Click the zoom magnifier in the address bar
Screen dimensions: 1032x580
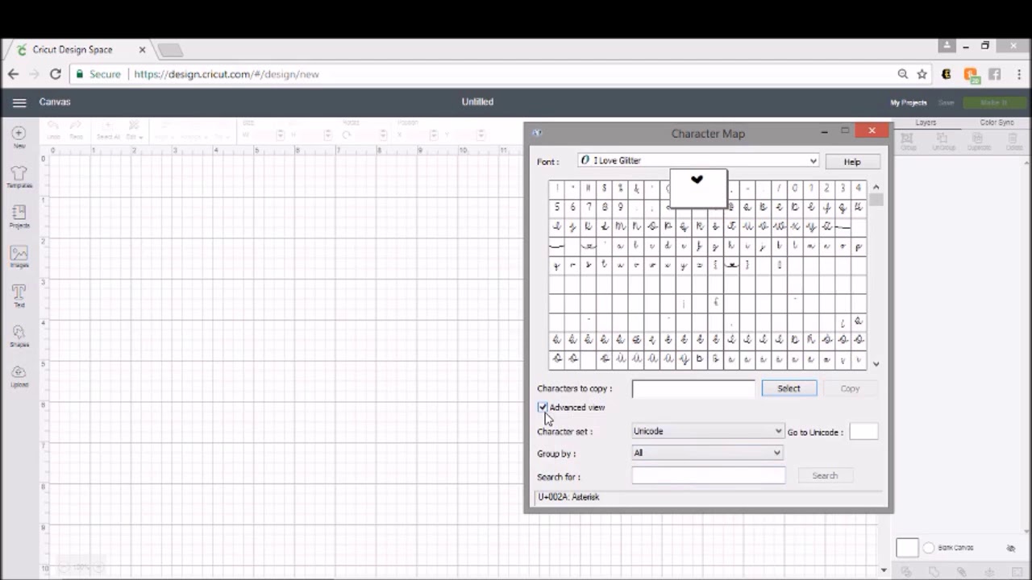coord(903,74)
